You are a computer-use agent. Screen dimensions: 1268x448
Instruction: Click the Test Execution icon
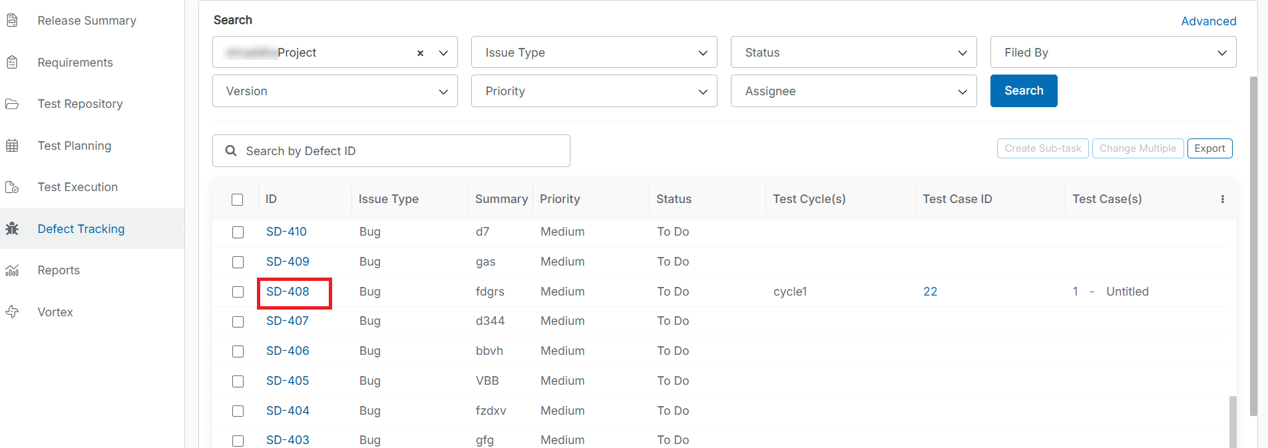[12, 187]
